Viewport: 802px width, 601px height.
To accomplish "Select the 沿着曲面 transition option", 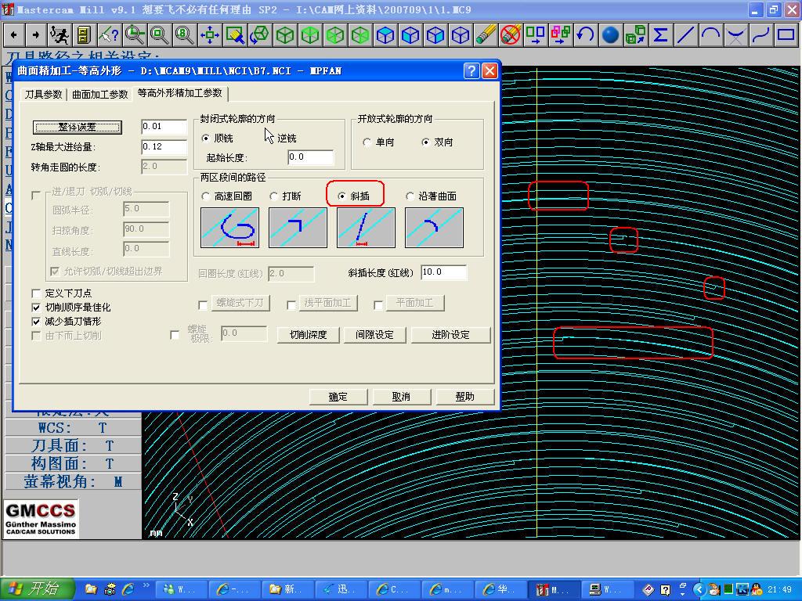I will point(410,196).
